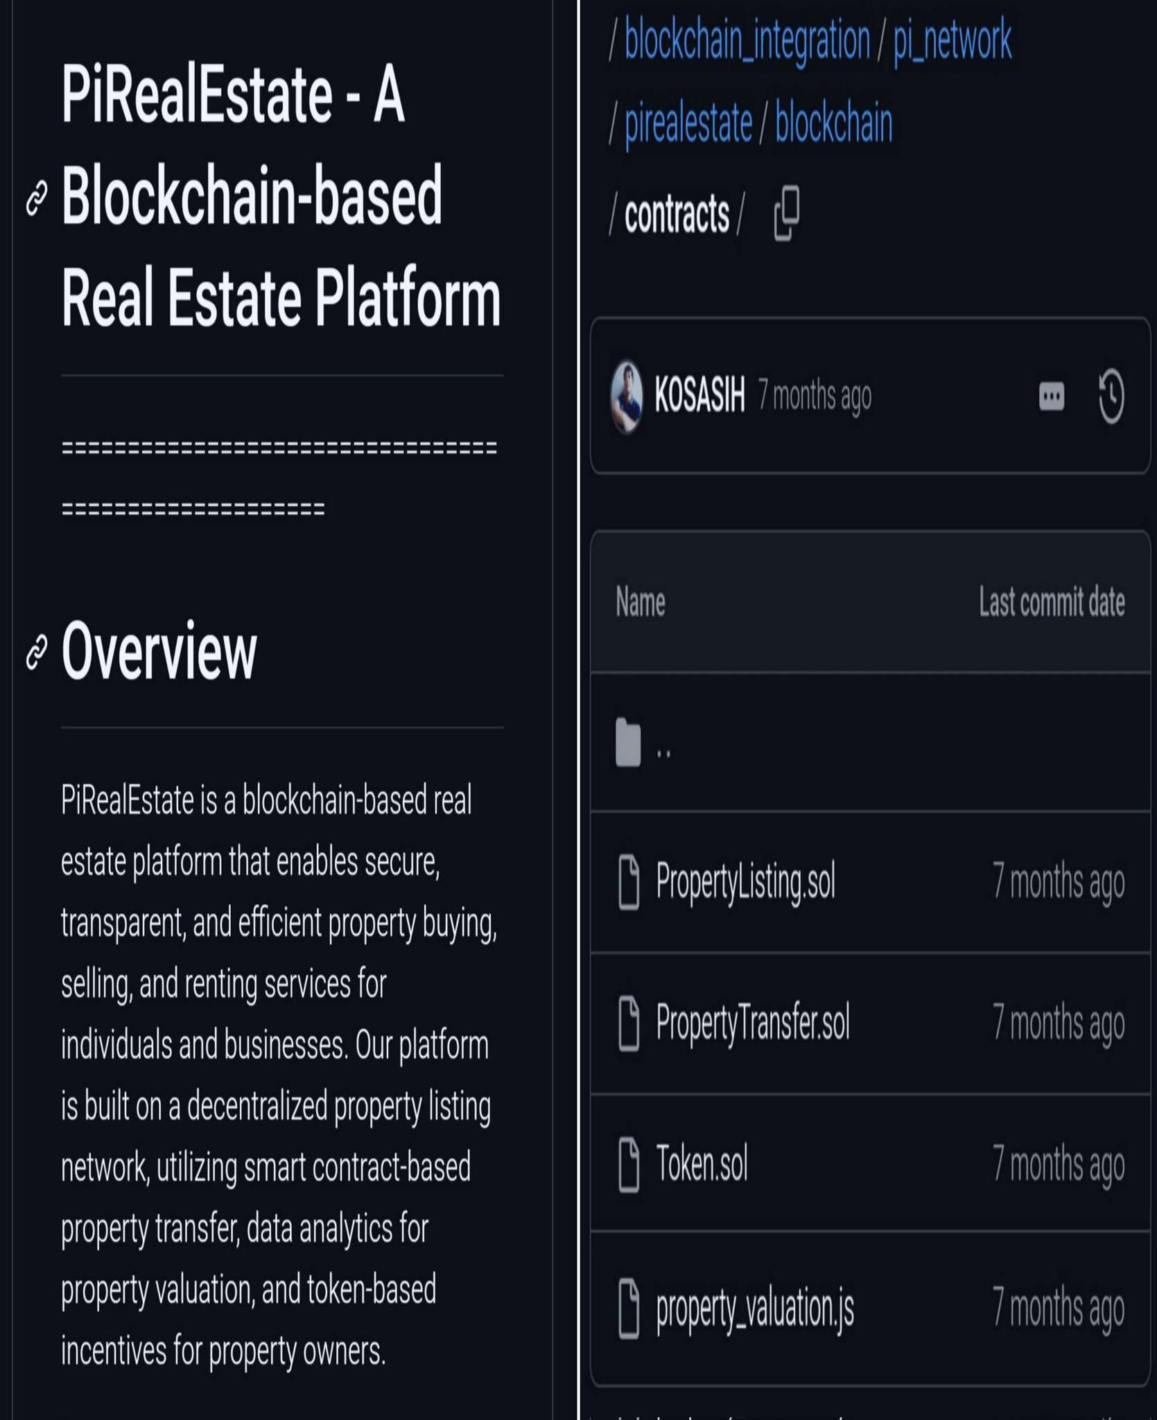
Task: Go to blockchain breadcrumb folder
Action: point(833,123)
